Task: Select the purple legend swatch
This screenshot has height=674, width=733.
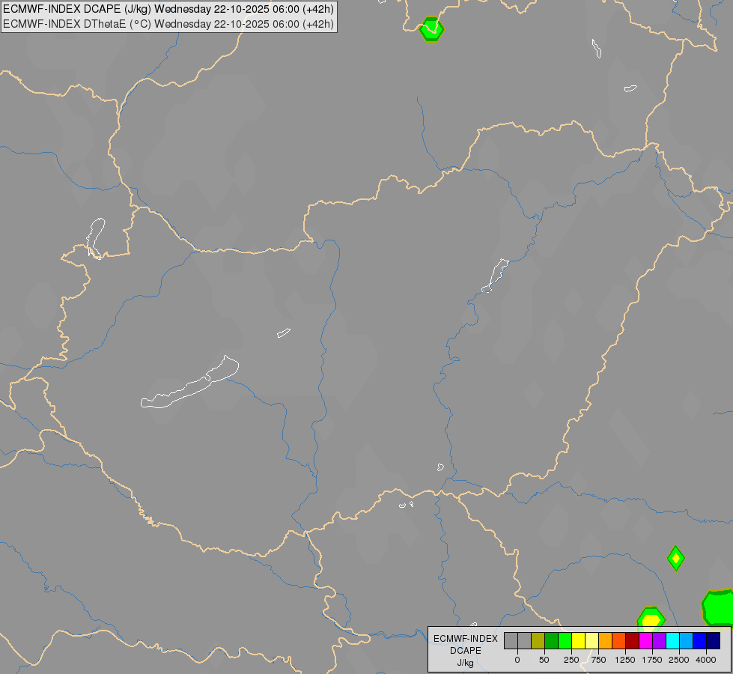Action: [660, 641]
